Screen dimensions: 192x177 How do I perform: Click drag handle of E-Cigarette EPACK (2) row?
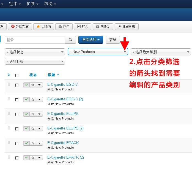9,157
